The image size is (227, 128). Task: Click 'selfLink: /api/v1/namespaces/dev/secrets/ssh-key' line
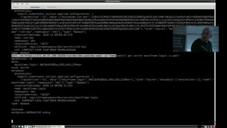click(50, 47)
